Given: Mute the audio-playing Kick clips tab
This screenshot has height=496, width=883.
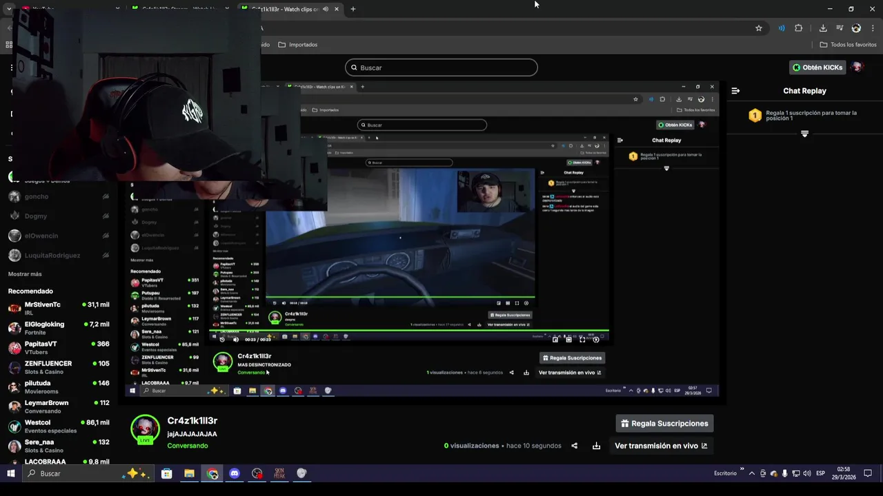Looking at the screenshot, I should (326, 9).
